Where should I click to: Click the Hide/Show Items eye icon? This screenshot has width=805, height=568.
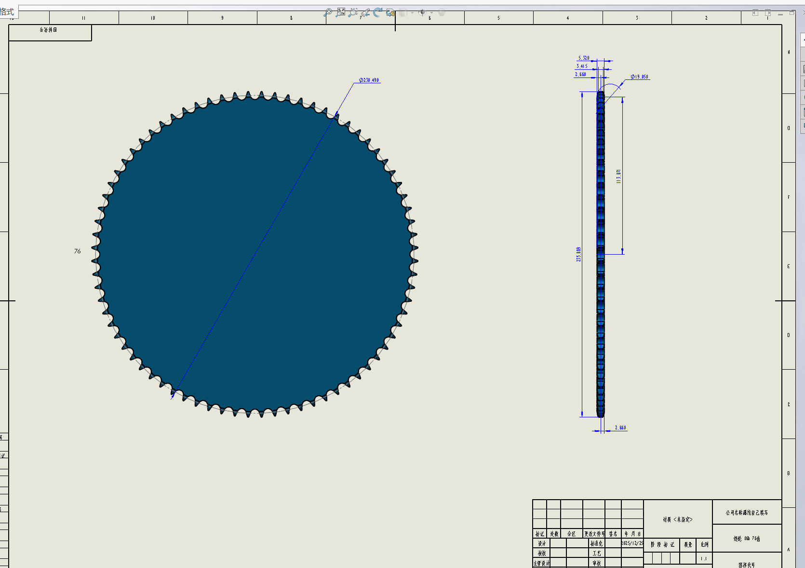(x=422, y=13)
